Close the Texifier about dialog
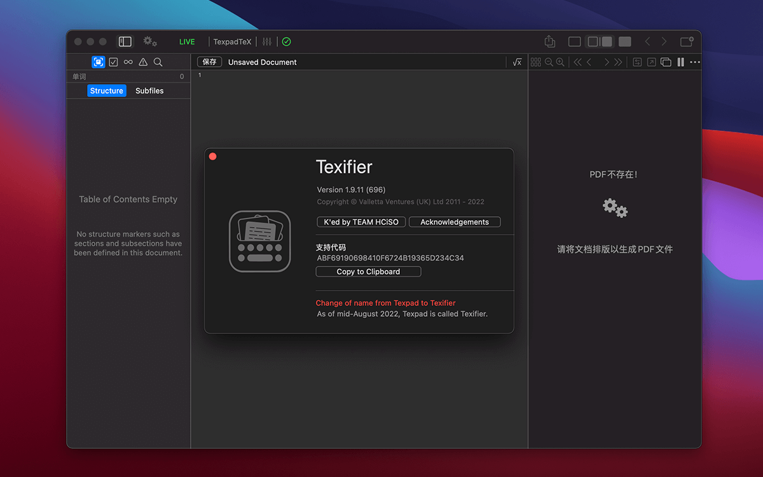This screenshot has height=477, width=763. pyautogui.click(x=213, y=156)
